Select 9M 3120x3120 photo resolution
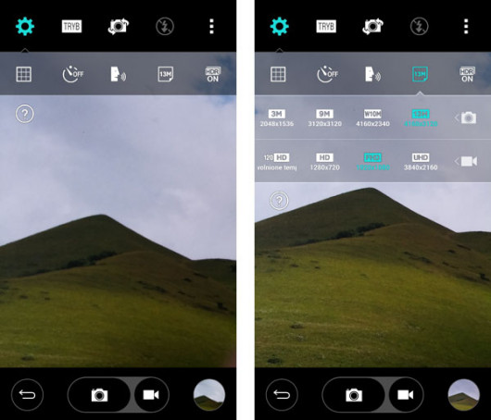Screen dimensions: 491x420 point(325,118)
